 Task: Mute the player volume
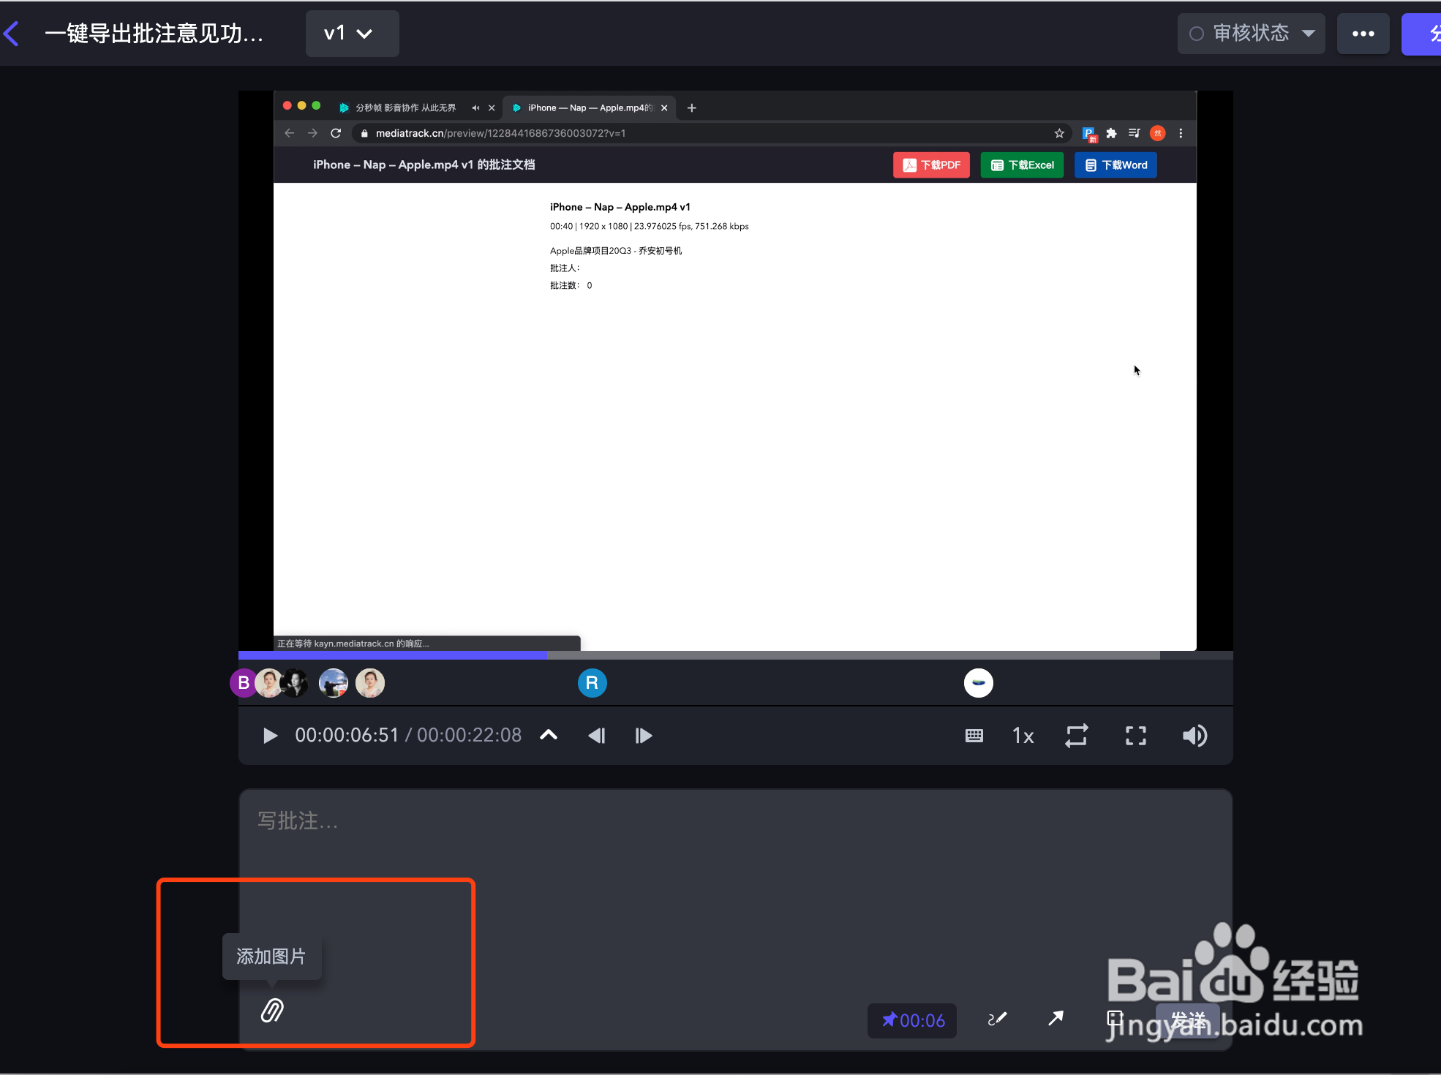pyautogui.click(x=1195, y=736)
